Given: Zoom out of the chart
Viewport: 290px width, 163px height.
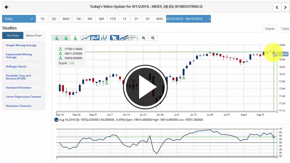Looking at the screenshot, I should pos(153,38).
